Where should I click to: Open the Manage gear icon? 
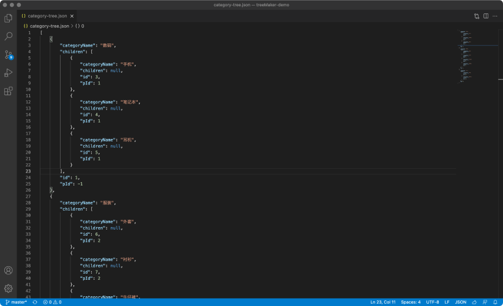point(9,288)
